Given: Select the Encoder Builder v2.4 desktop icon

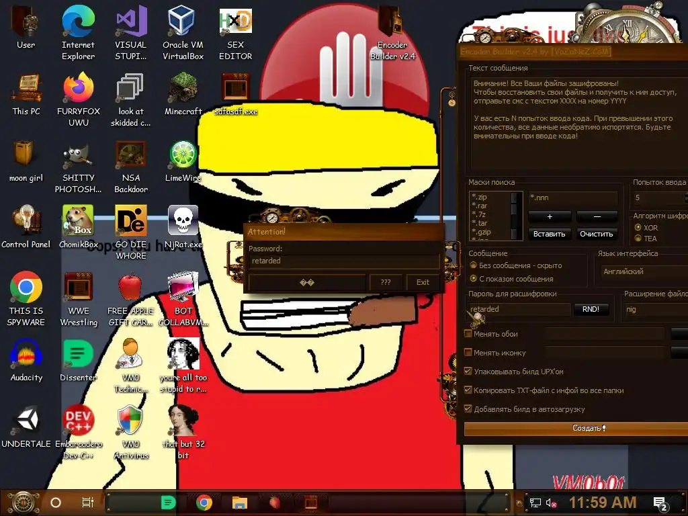Looking at the screenshot, I should click(x=392, y=32).
